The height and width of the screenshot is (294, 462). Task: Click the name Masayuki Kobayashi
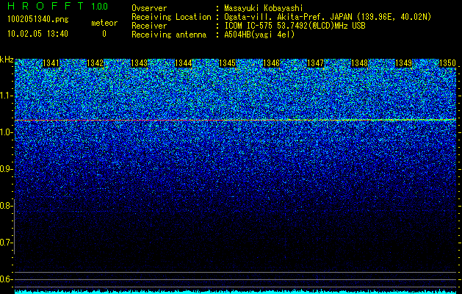[x=264, y=8]
